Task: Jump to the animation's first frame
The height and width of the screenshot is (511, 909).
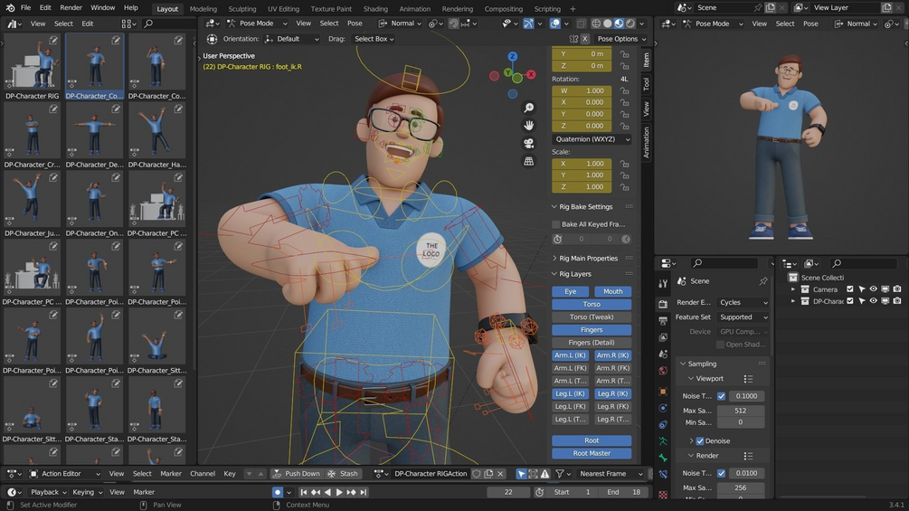Action: (x=304, y=492)
